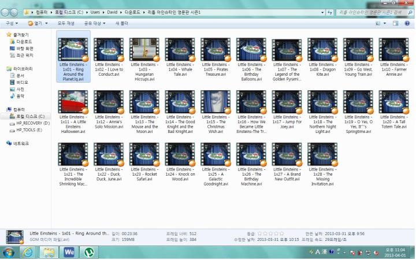Change the view mode icon
The image size is (416, 260).
coord(378,23)
